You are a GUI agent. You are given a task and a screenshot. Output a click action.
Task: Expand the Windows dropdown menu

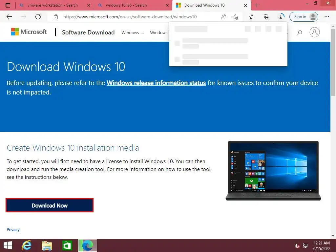[x=133, y=32]
